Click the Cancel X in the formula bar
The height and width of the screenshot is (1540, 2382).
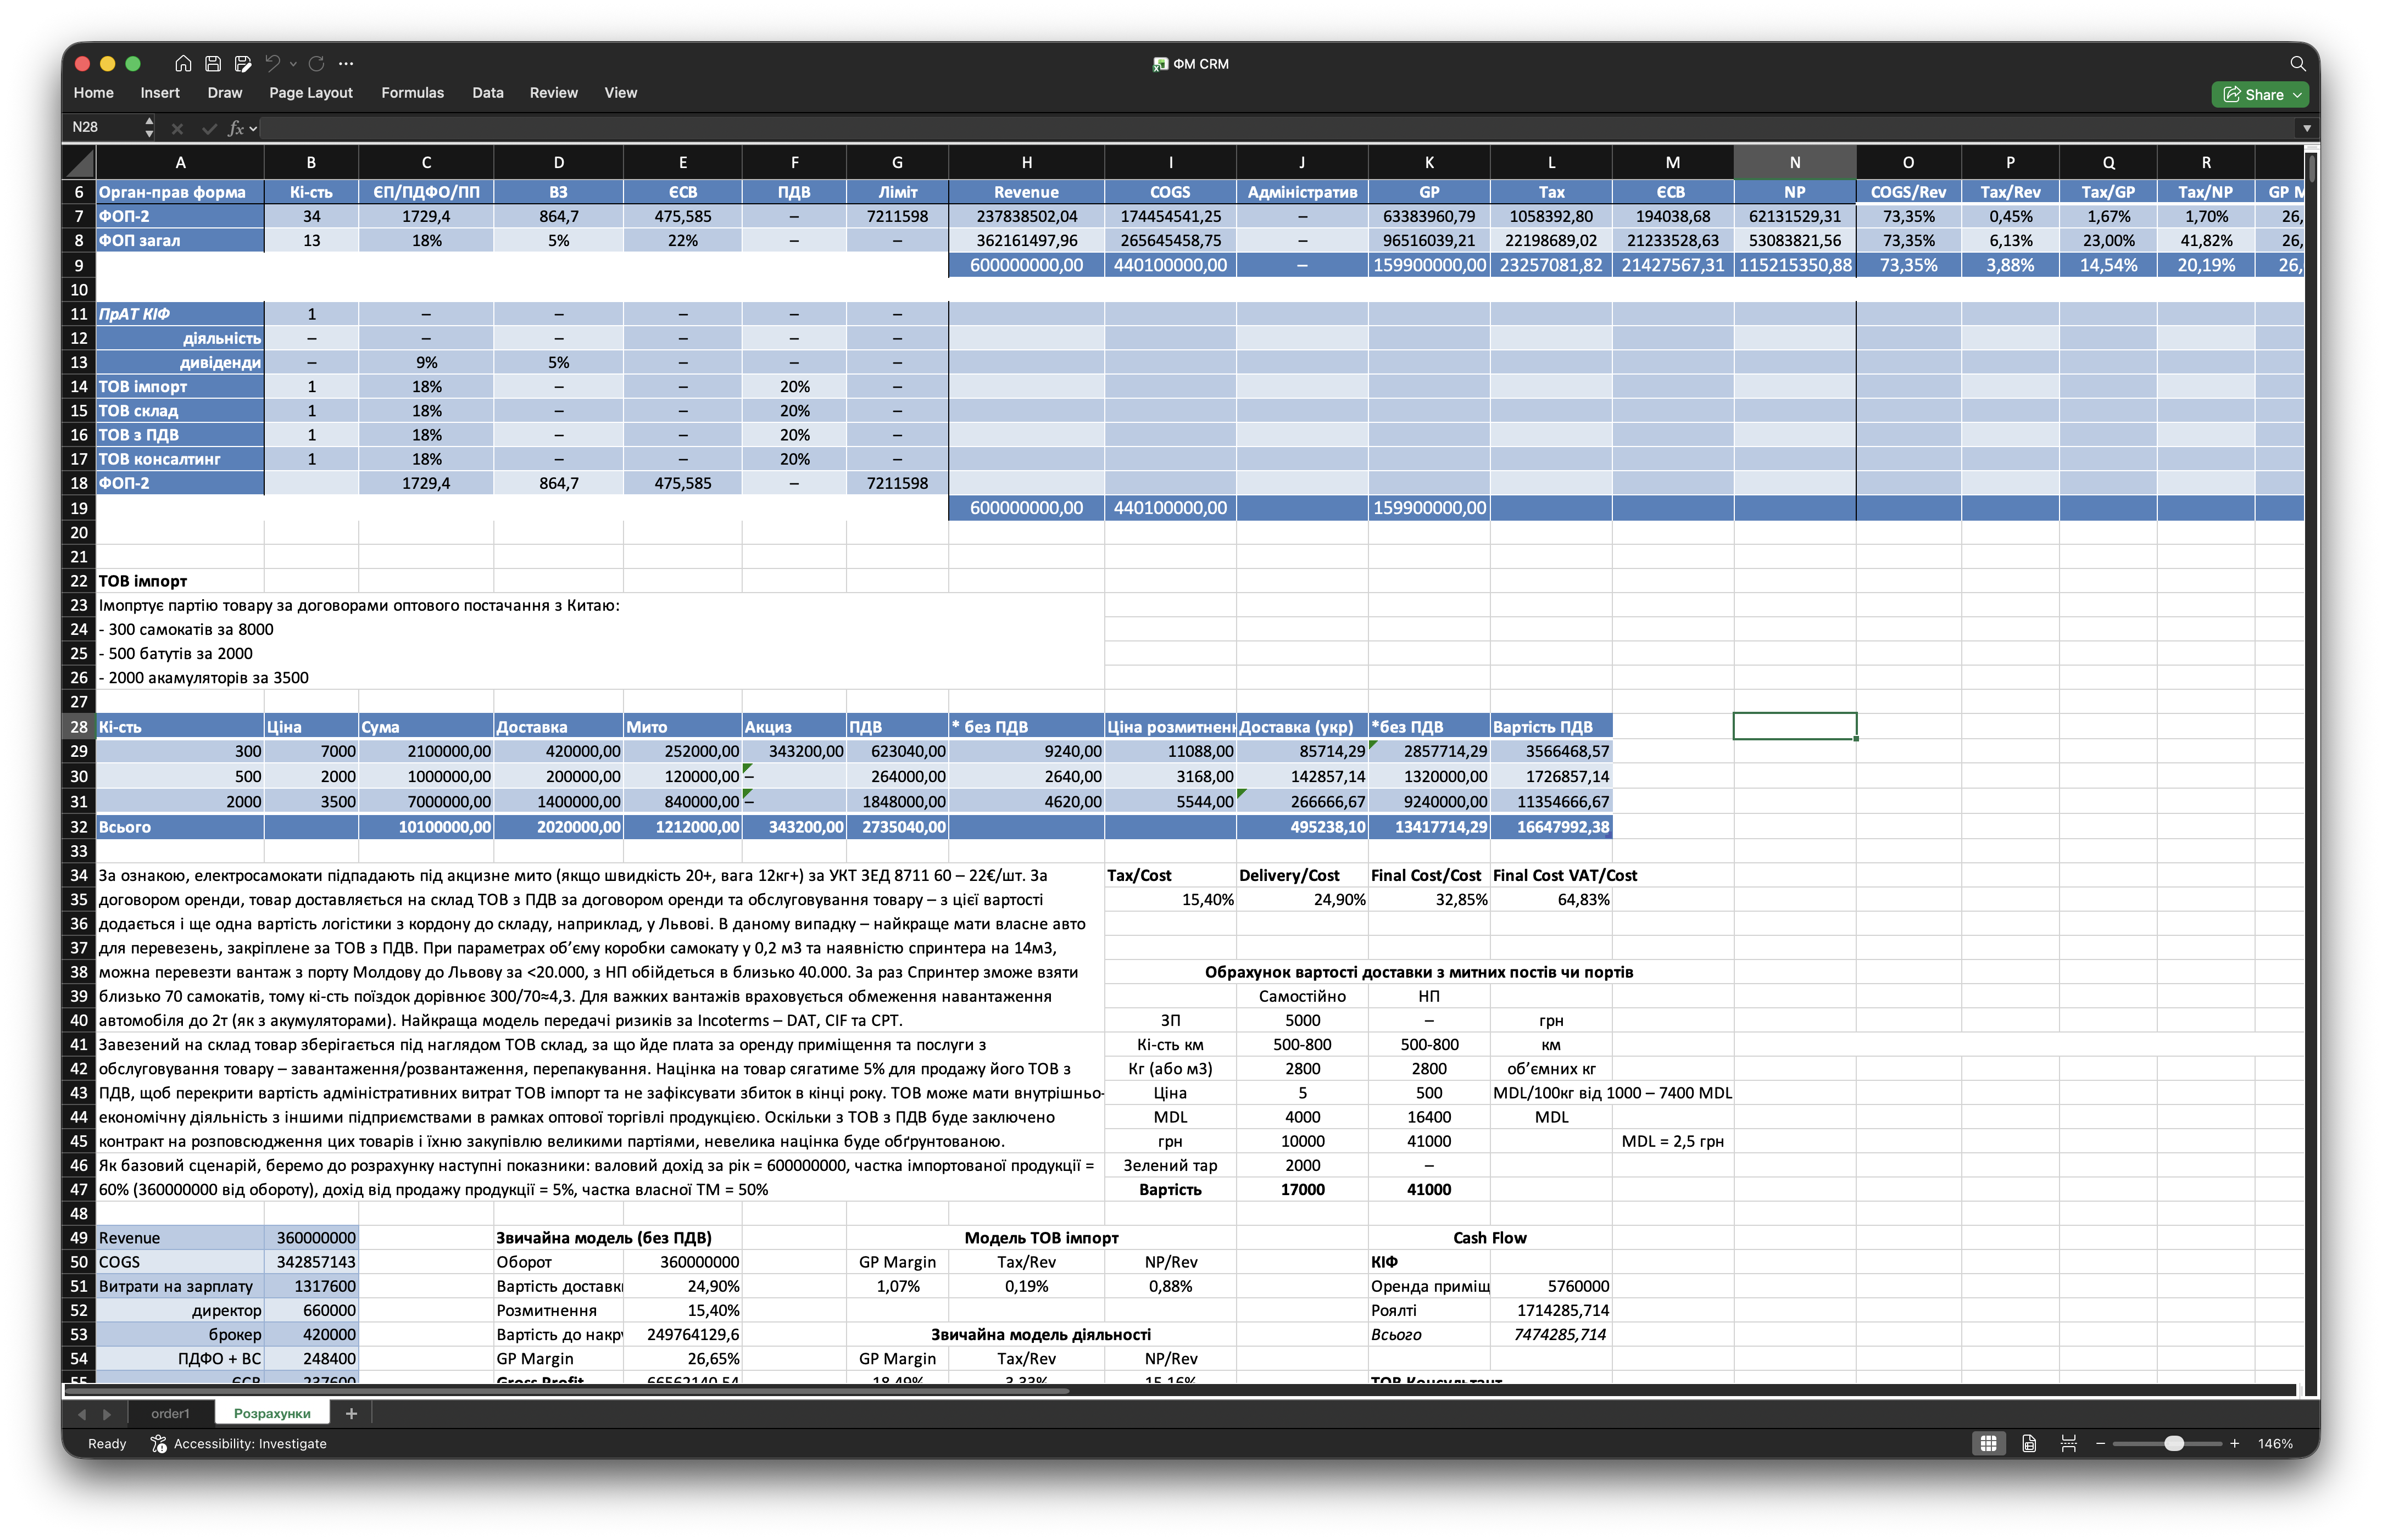click(177, 128)
